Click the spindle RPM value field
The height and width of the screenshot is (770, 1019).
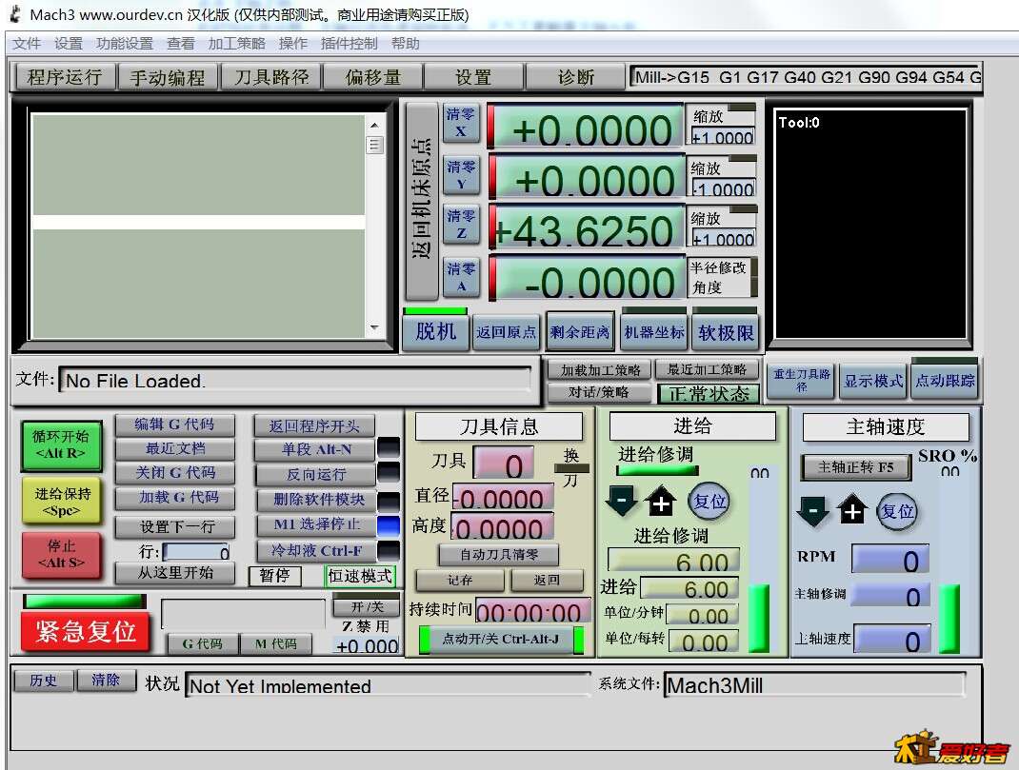(x=889, y=561)
